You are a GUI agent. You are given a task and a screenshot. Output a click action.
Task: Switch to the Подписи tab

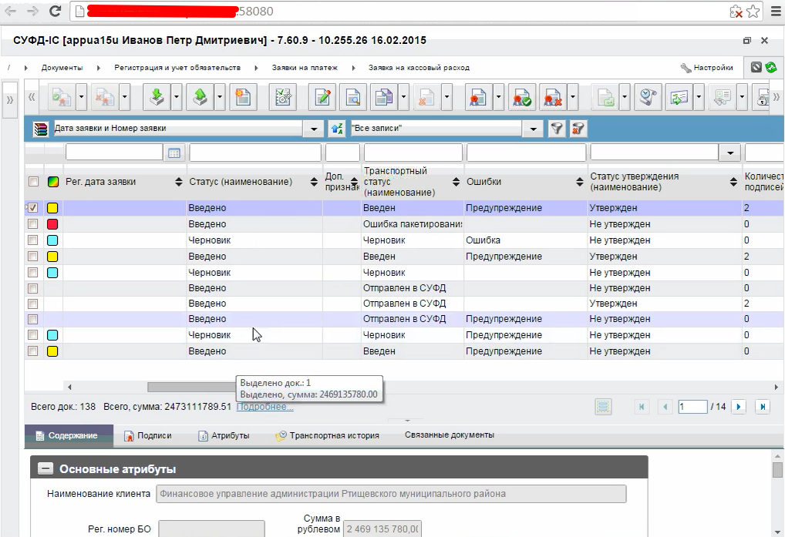[148, 435]
